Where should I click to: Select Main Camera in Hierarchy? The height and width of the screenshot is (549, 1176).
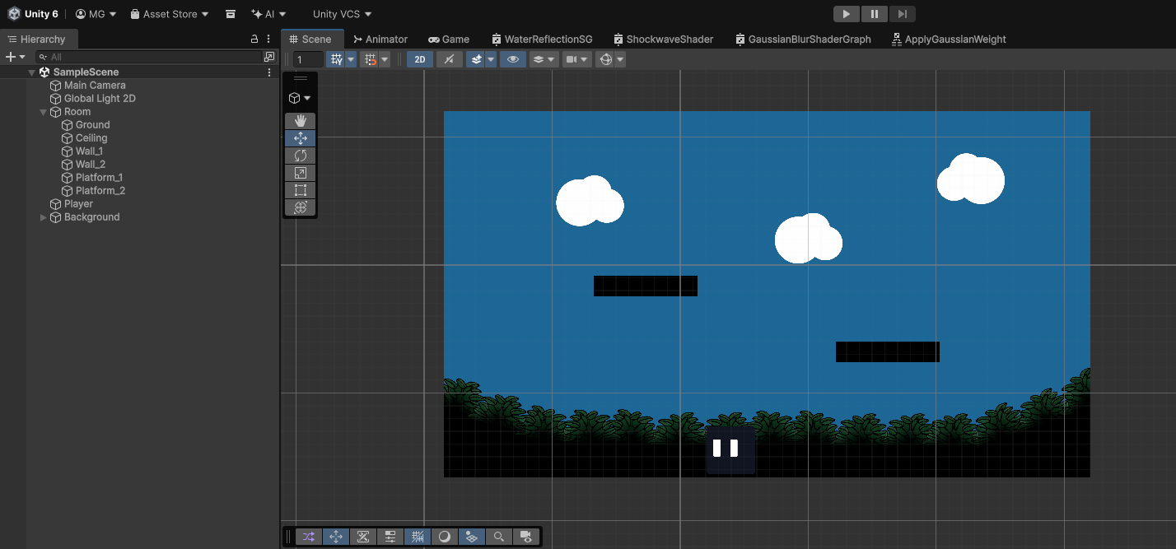95,86
